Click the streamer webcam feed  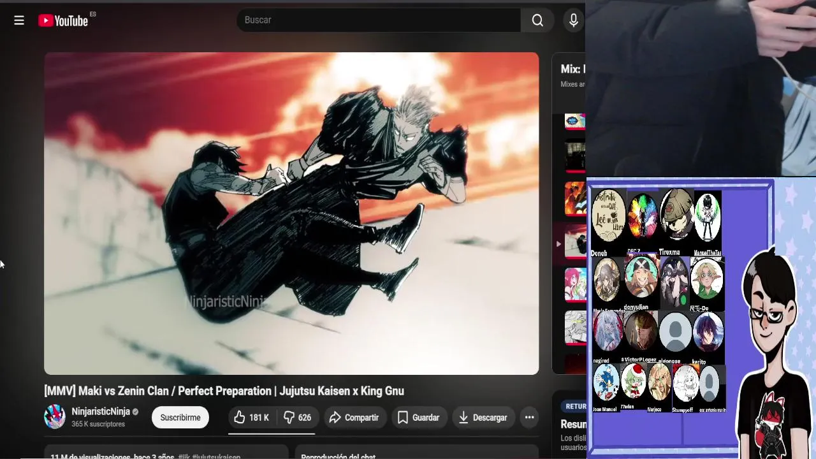[x=701, y=88]
